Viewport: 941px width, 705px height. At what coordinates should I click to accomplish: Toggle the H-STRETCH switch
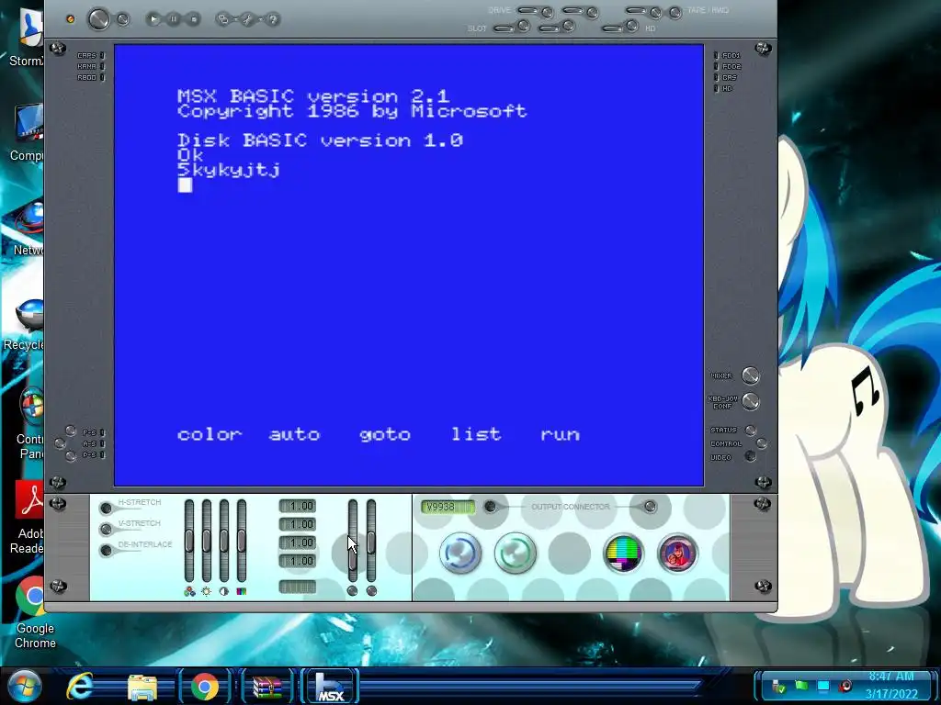click(107, 509)
